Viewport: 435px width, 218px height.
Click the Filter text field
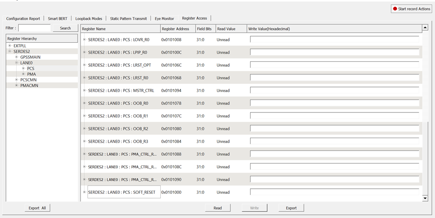pyautogui.click(x=34, y=28)
